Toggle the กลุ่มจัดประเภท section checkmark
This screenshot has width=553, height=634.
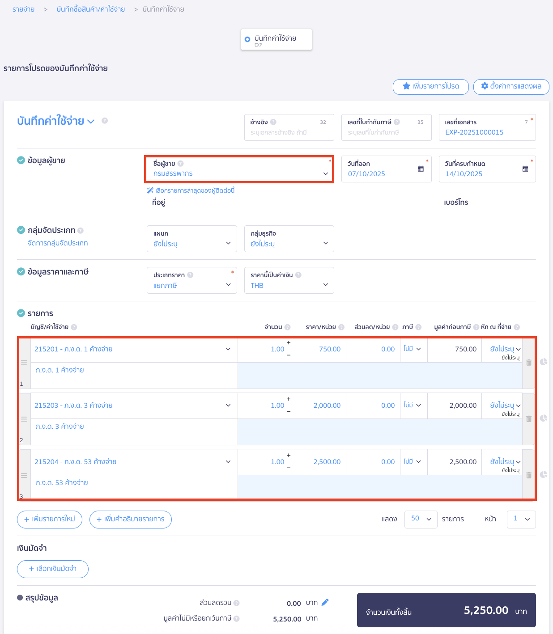[21, 230]
